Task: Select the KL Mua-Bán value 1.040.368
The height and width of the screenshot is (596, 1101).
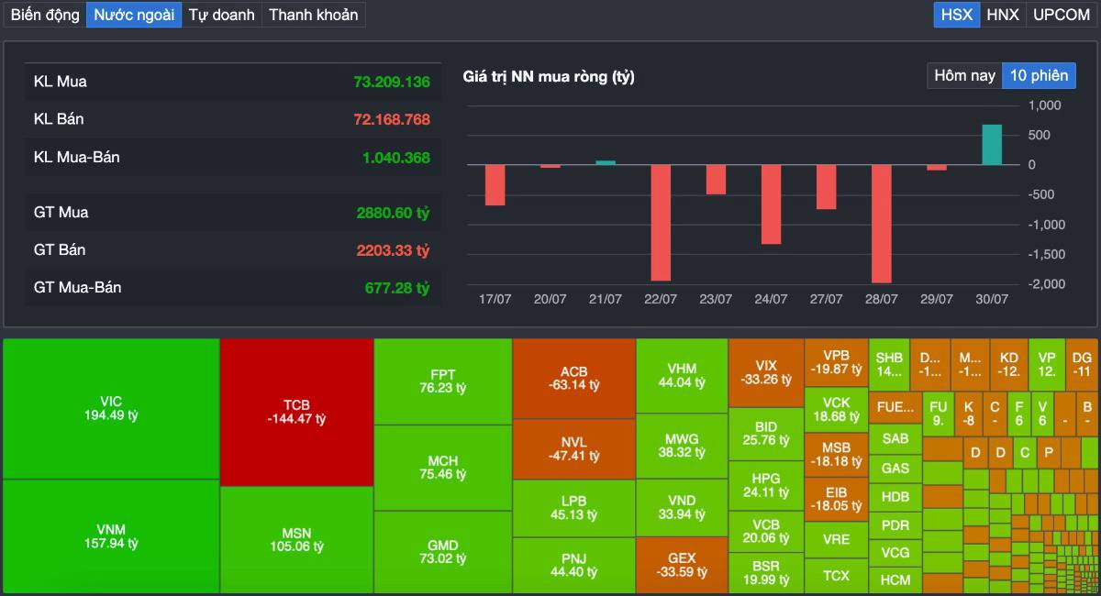Action: (x=396, y=158)
